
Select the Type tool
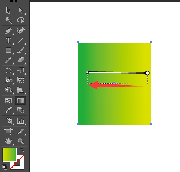coord(8,41)
